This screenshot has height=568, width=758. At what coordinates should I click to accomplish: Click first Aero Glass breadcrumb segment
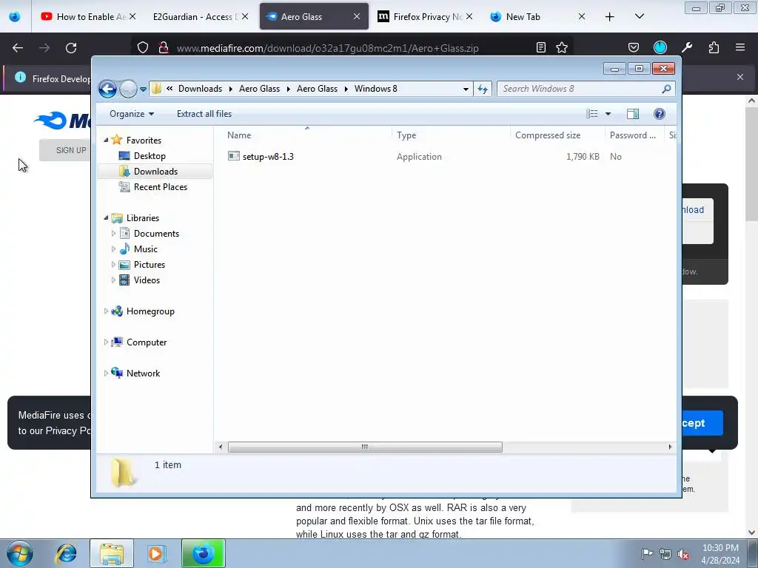[259, 89]
